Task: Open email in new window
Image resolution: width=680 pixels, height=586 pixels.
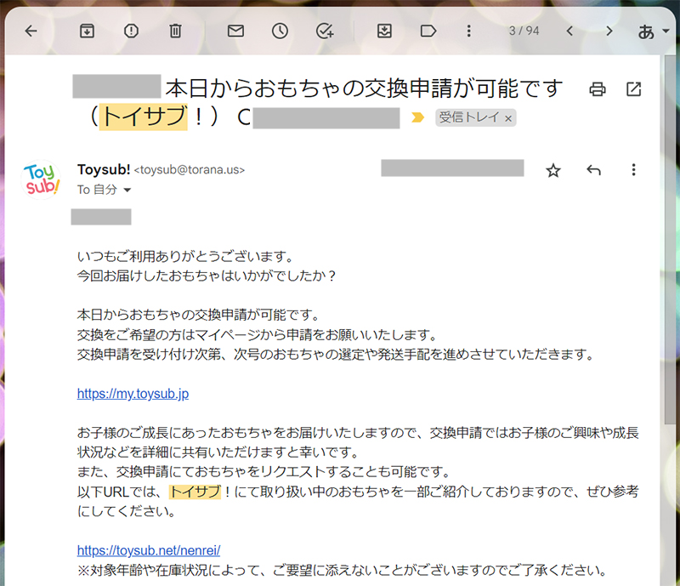Action: (x=633, y=89)
